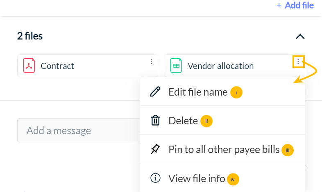The image size is (322, 192).
Task: Collapse the 2 files section chevron
Action: [300, 37]
